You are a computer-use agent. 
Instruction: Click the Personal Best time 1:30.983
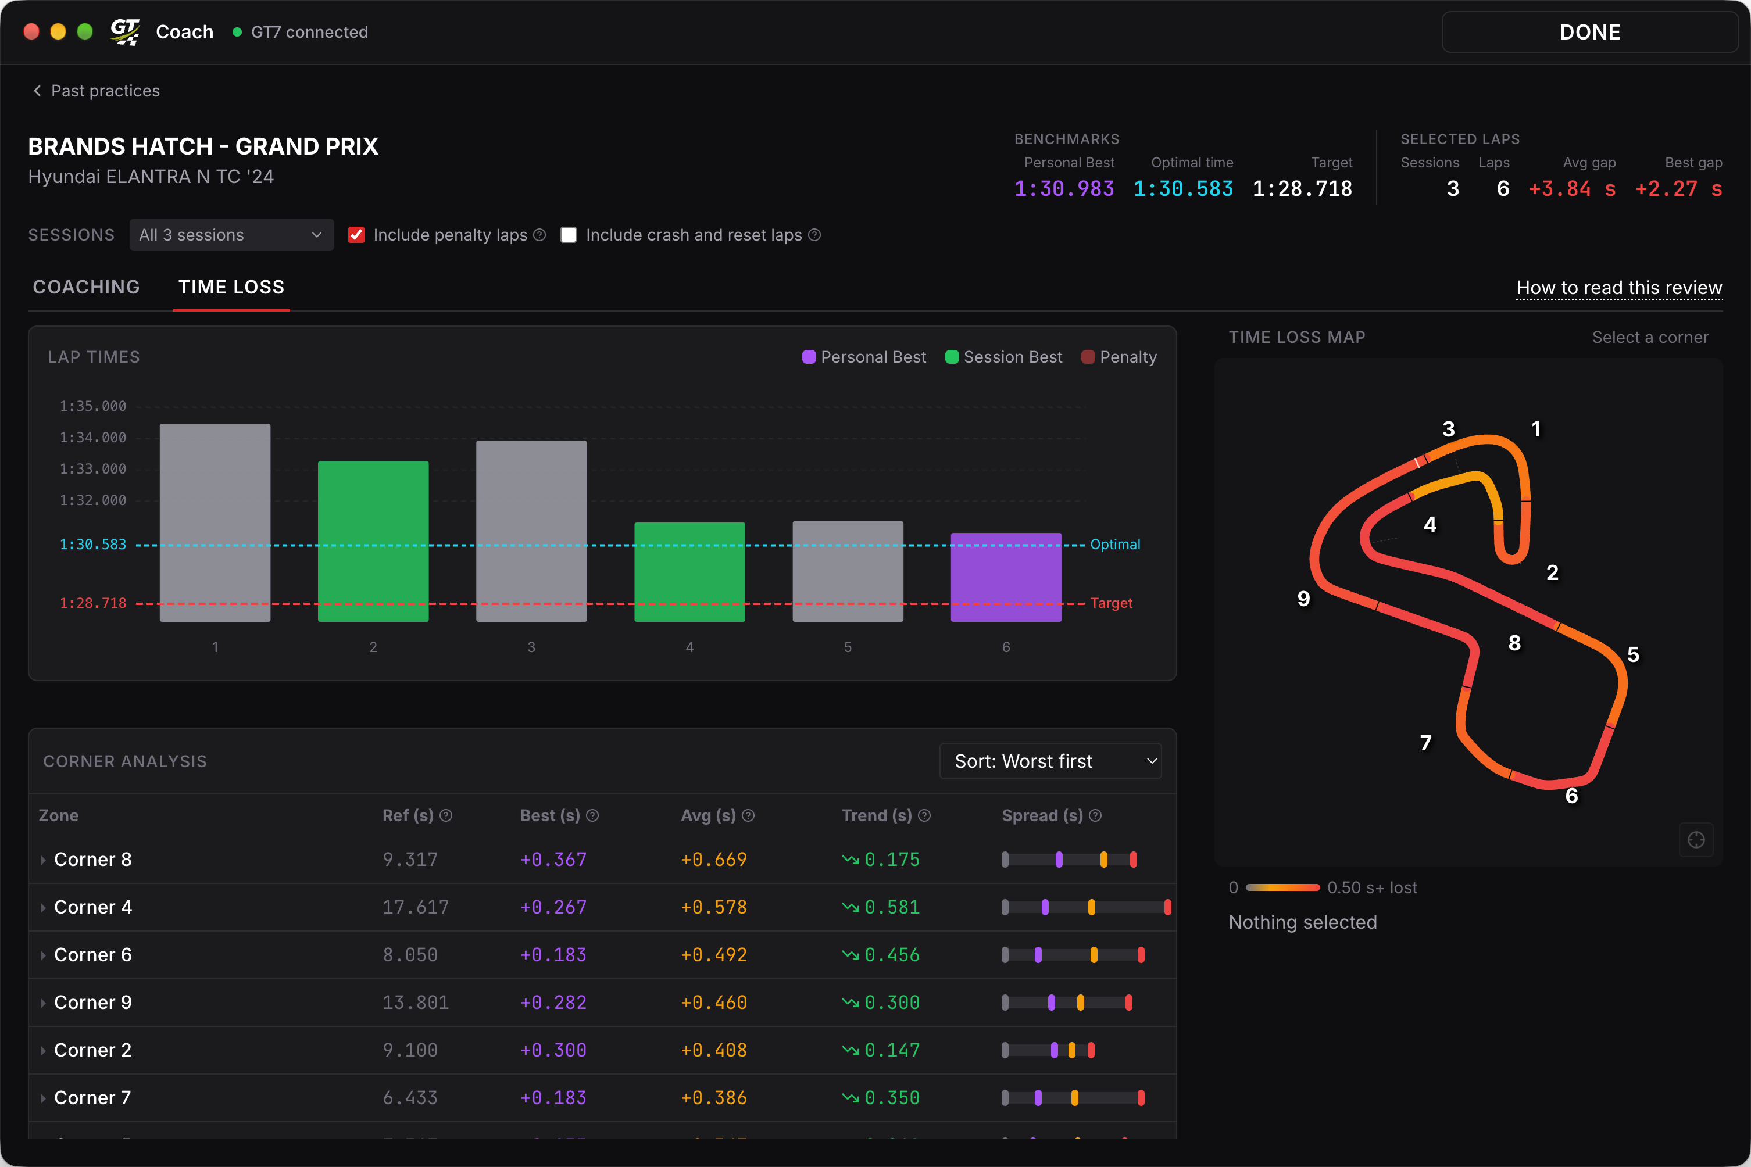1064,189
